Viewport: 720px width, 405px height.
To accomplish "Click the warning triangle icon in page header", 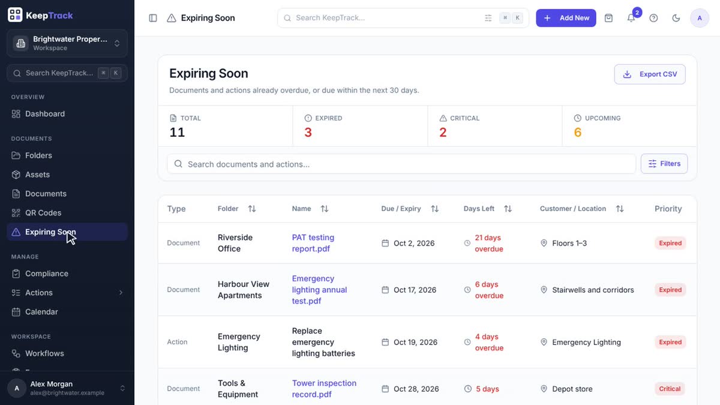I will click(x=172, y=18).
